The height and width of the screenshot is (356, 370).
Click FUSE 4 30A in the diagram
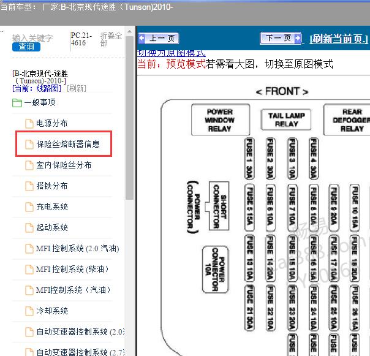pyautogui.click(x=314, y=159)
